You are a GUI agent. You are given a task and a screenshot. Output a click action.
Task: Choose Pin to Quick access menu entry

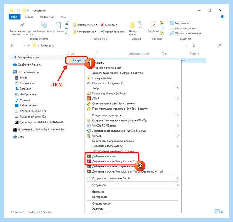(118, 73)
